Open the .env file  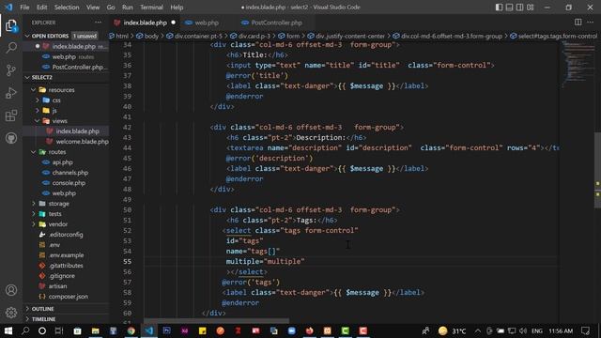point(54,245)
